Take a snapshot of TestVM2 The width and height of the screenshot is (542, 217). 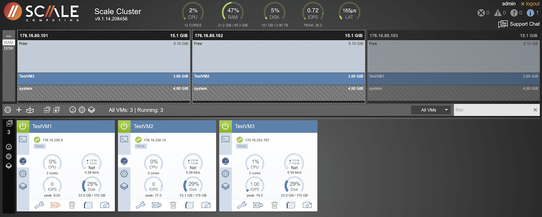click(x=206, y=205)
